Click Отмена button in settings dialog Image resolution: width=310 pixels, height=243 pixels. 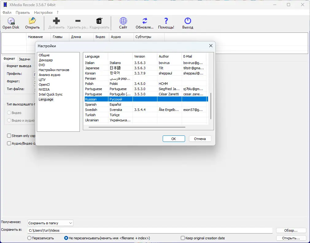(200, 139)
